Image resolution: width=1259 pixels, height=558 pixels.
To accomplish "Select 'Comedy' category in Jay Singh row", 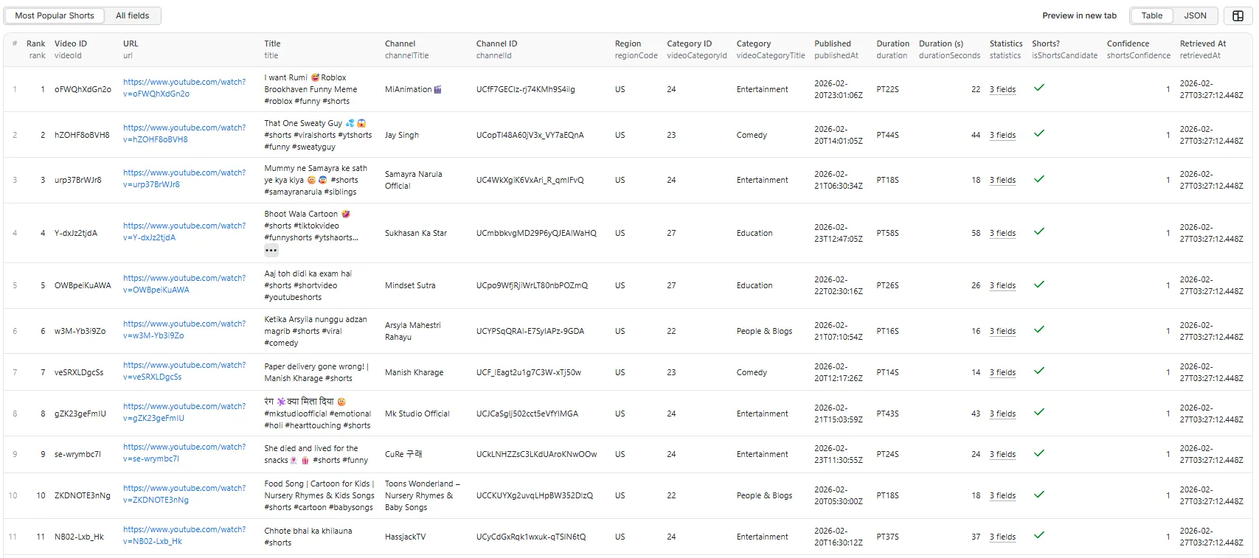I will coord(752,135).
